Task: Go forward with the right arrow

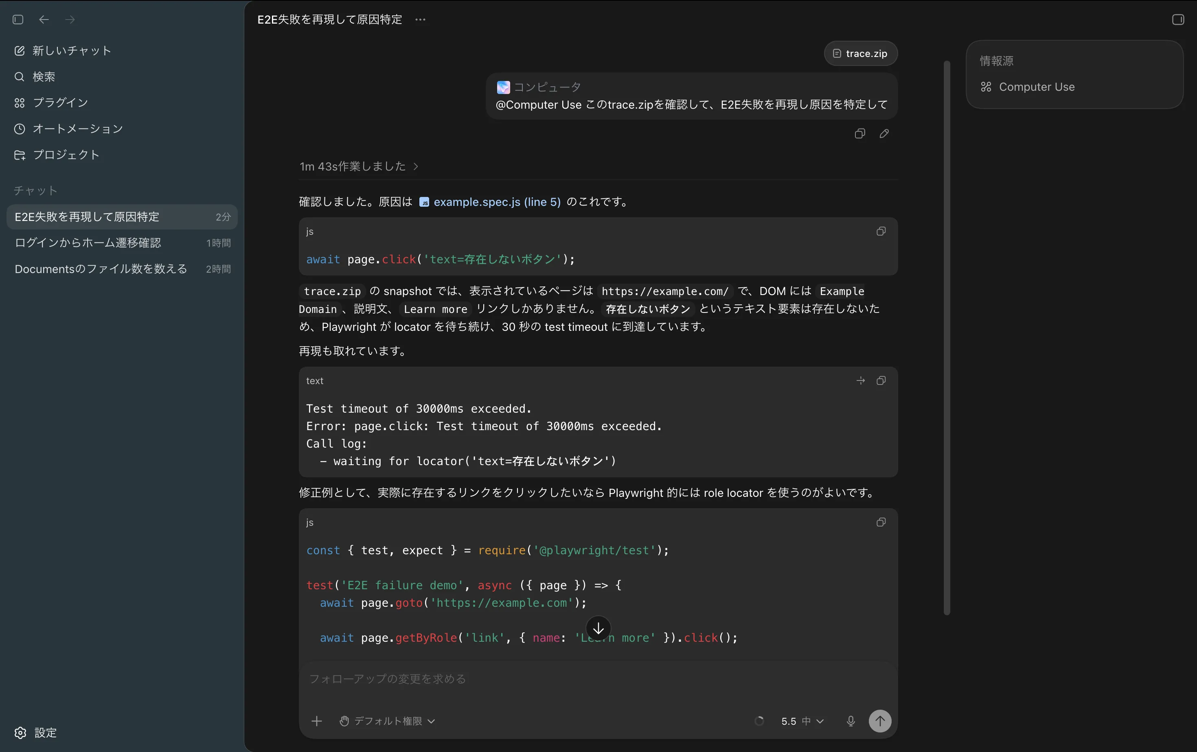Action: click(x=70, y=20)
